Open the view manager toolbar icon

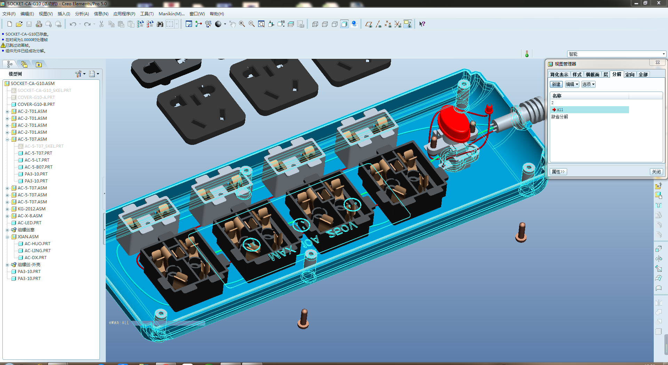coord(301,24)
